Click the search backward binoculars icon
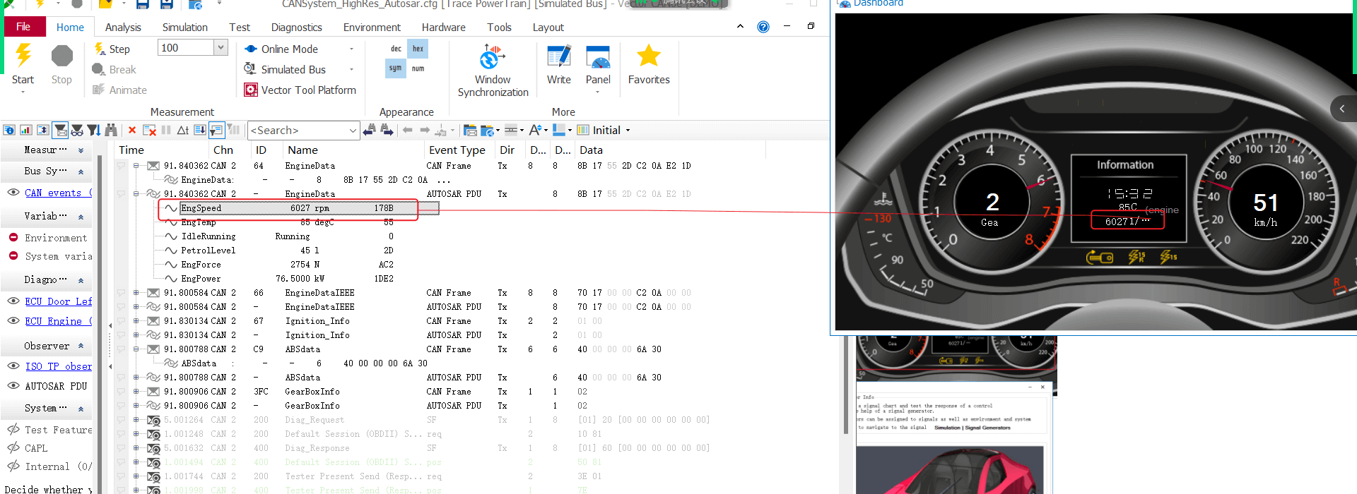1357x494 pixels. pos(369,130)
